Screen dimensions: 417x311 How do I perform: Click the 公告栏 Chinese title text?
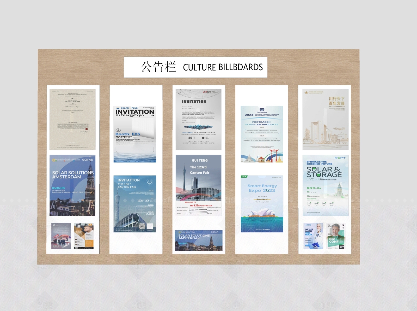coord(158,67)
